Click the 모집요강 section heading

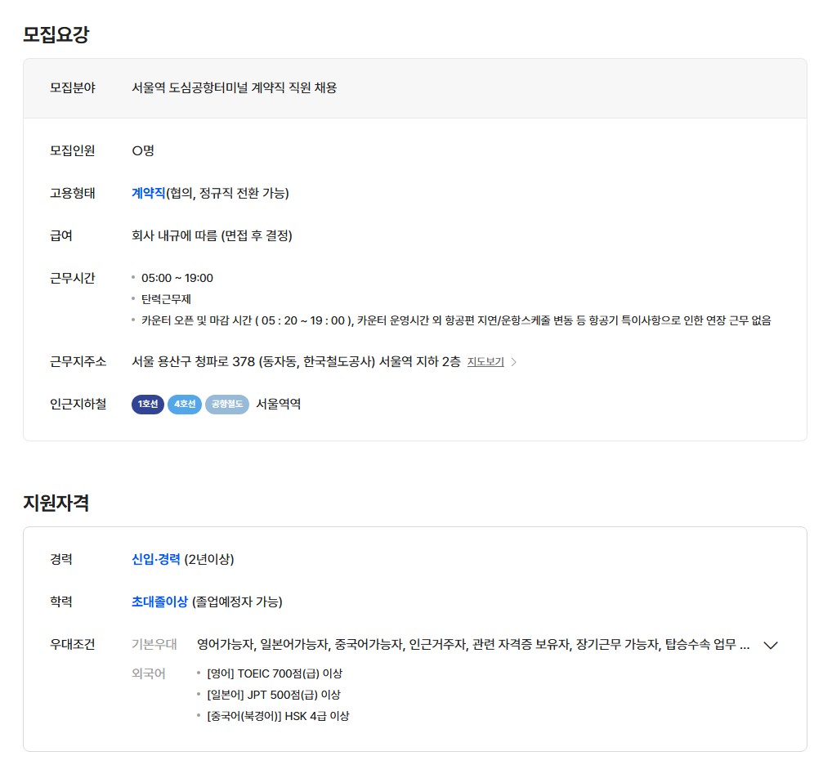56,34
